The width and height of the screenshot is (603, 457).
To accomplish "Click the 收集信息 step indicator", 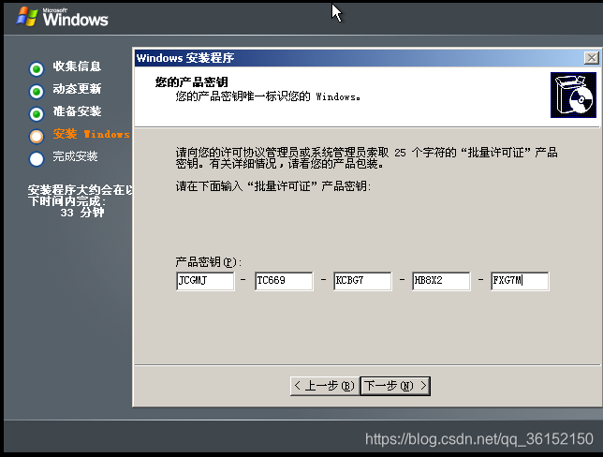I will click(x=37, y=69).
